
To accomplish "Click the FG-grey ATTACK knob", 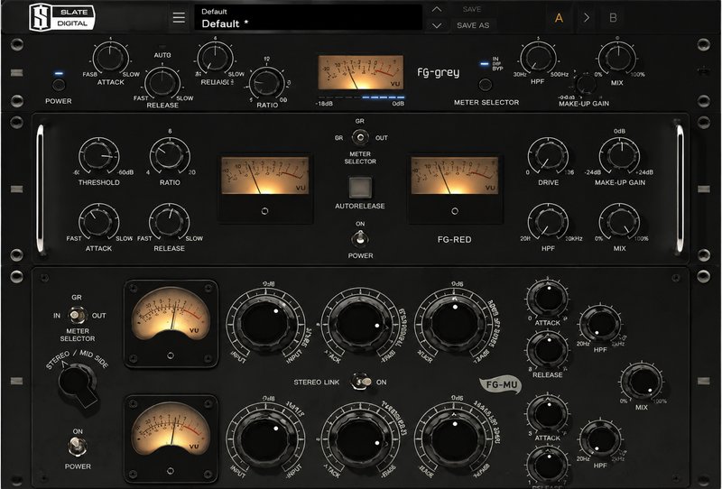I will (x=110, y=59).
